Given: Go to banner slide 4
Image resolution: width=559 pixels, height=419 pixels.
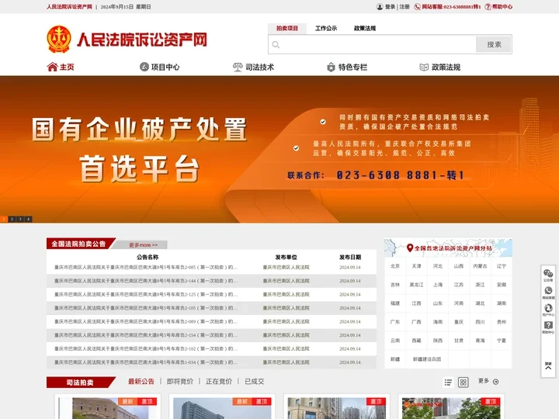Looking at the screenshot, I should (x=28, y=219).
